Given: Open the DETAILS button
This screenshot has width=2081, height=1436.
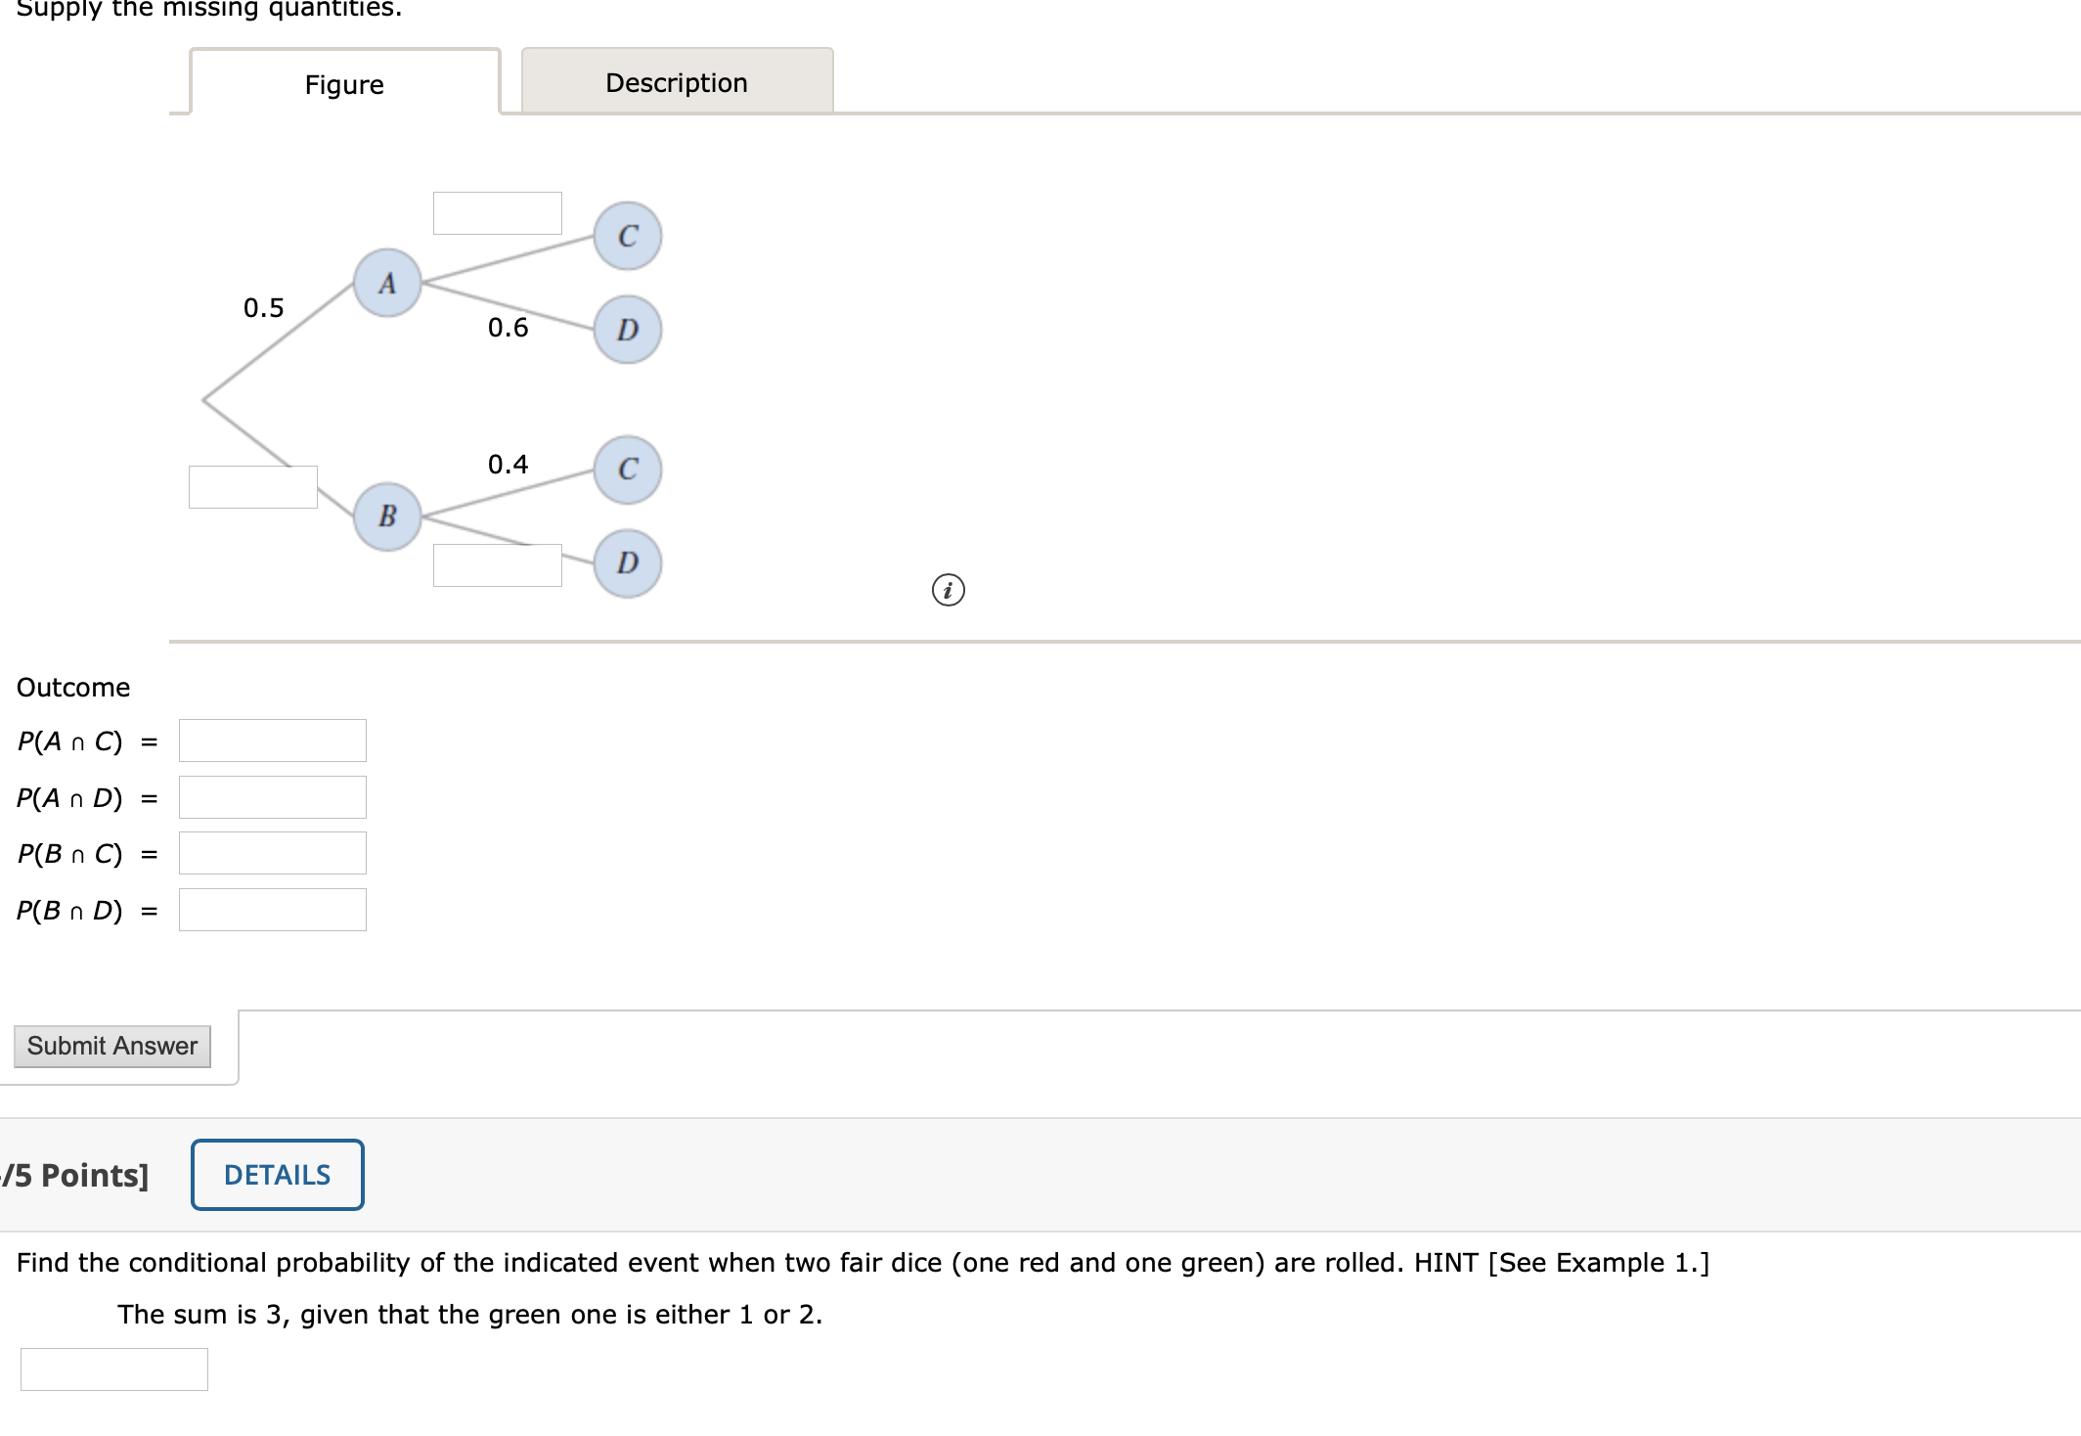Looking at the screenshot, I should [277, 1174].
